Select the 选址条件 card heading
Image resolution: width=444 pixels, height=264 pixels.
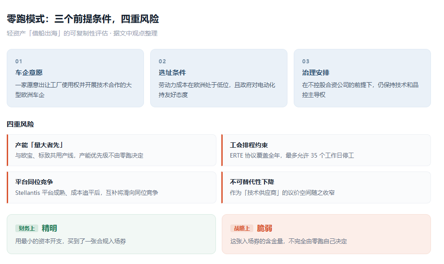[x=172, y=73]
